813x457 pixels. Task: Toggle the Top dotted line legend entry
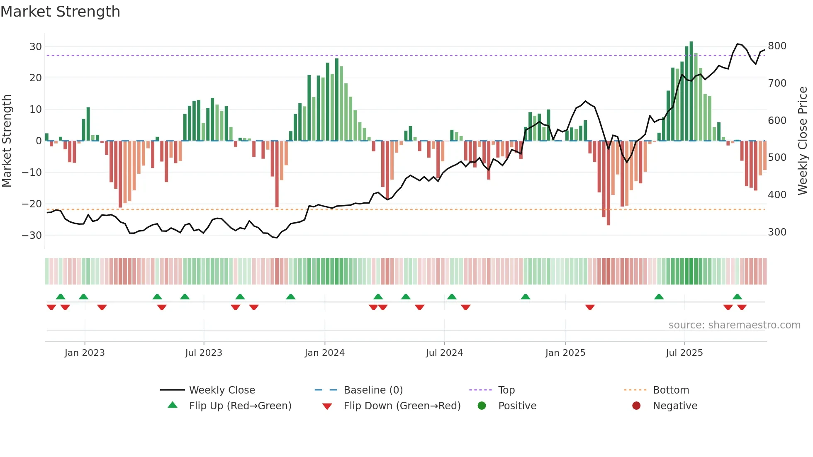pos(506,390)
